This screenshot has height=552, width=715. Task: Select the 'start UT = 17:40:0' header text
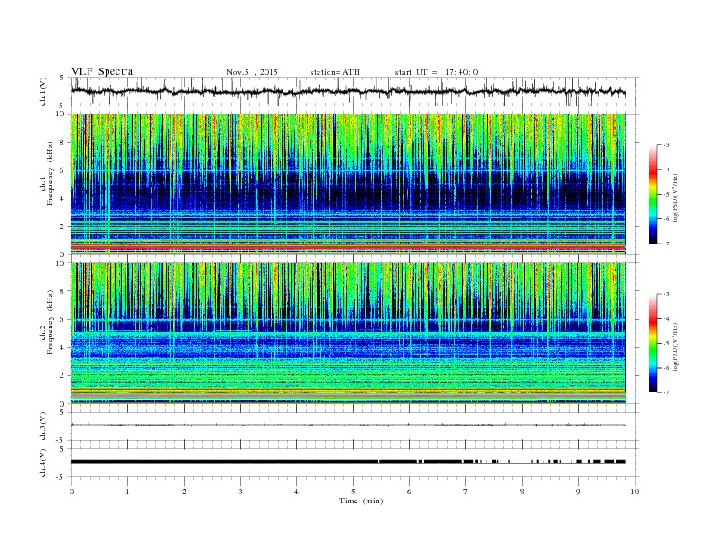coord(436,72)
